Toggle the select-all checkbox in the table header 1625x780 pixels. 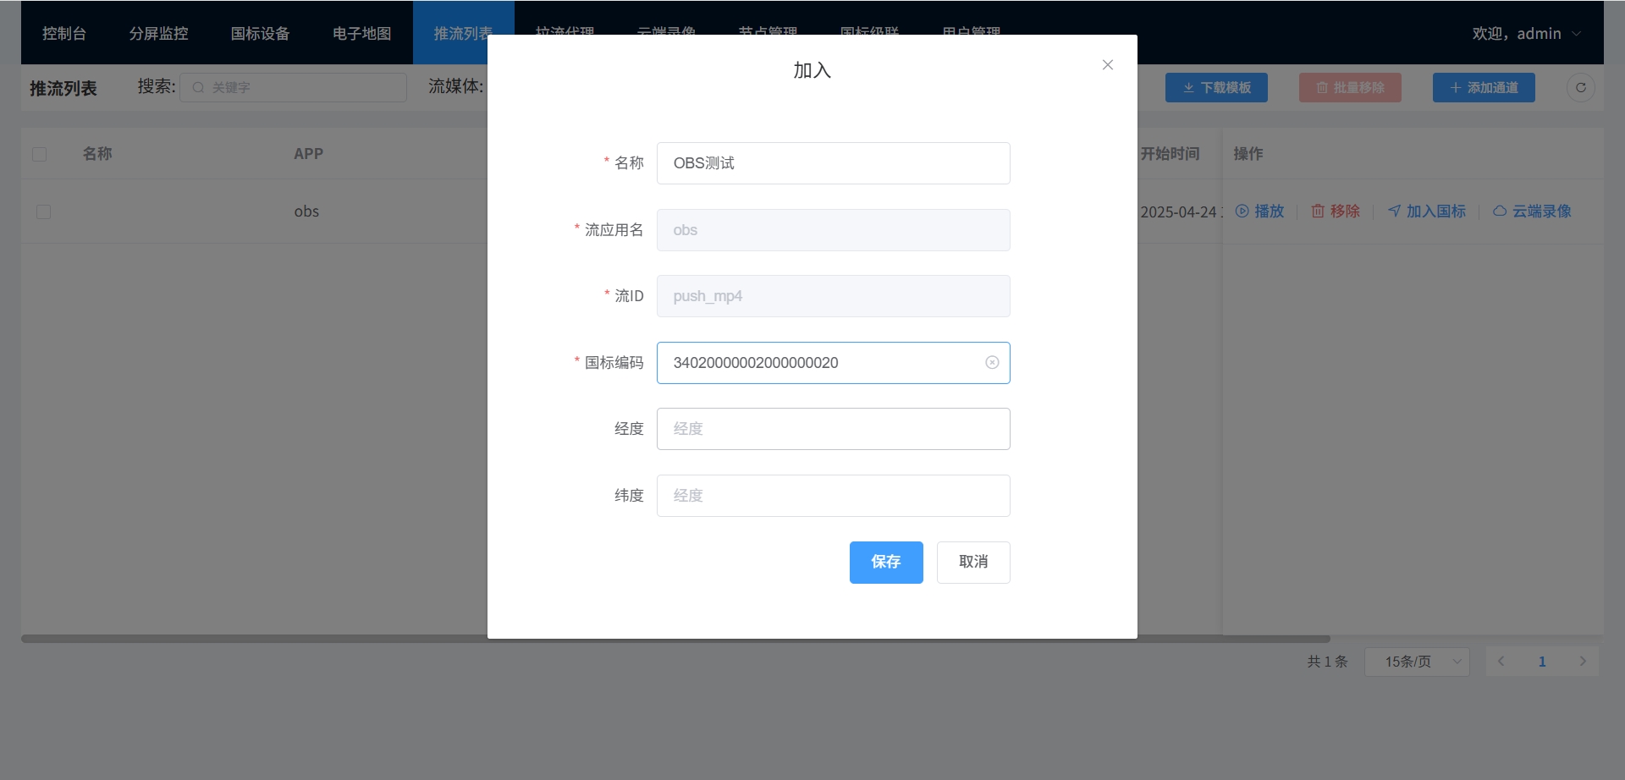(40, 154)
